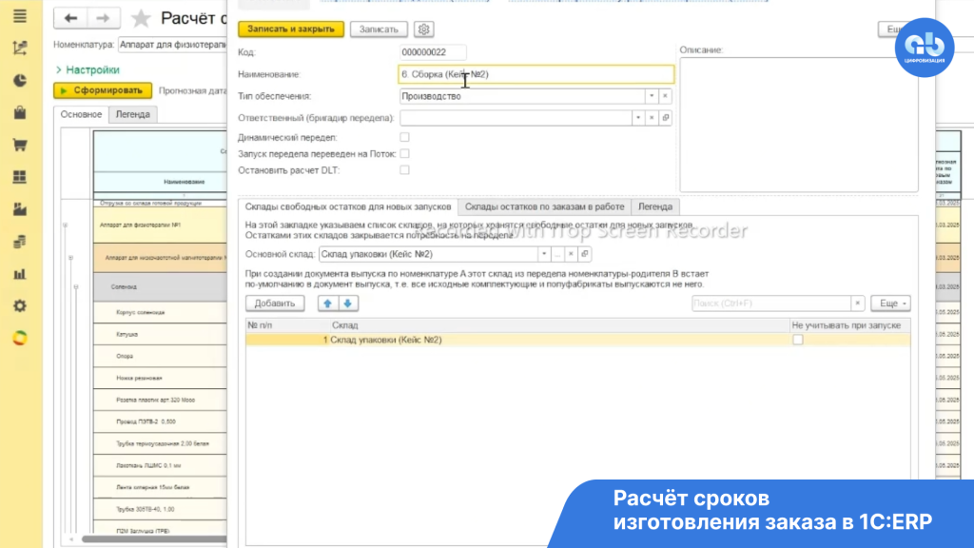Image resolution: width=974 pixels, height=548 pixels.
Task: Open the pie chart section in sidebar
Action: click(x=20, y=80)
